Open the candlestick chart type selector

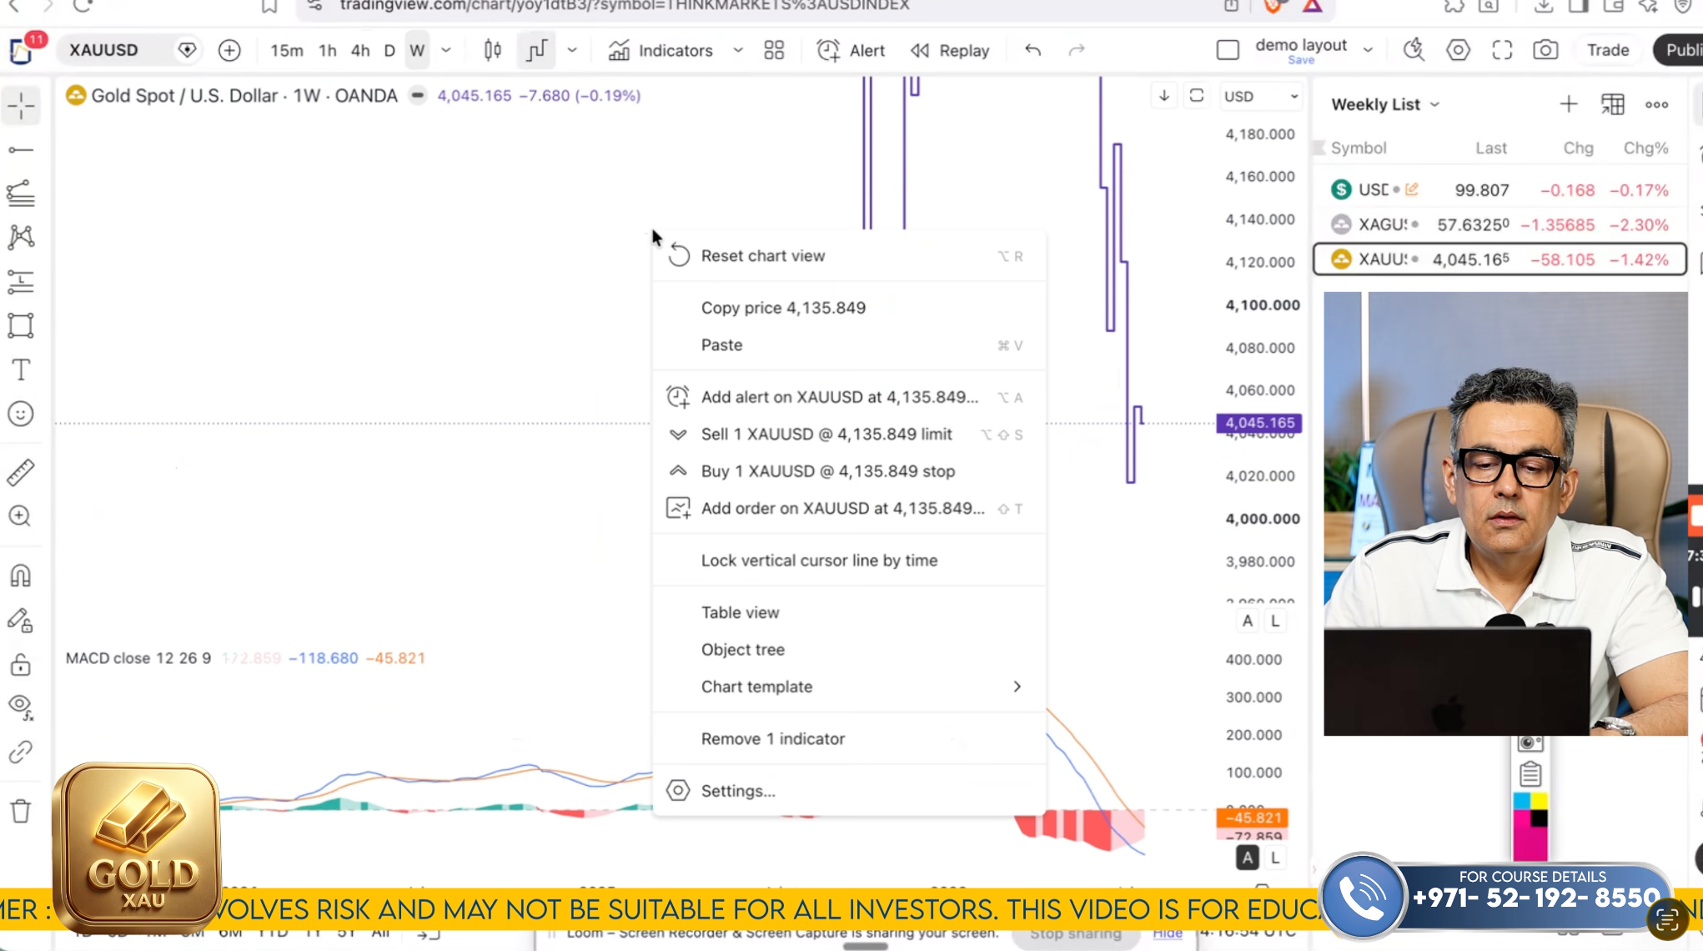[x=493, y=50]
